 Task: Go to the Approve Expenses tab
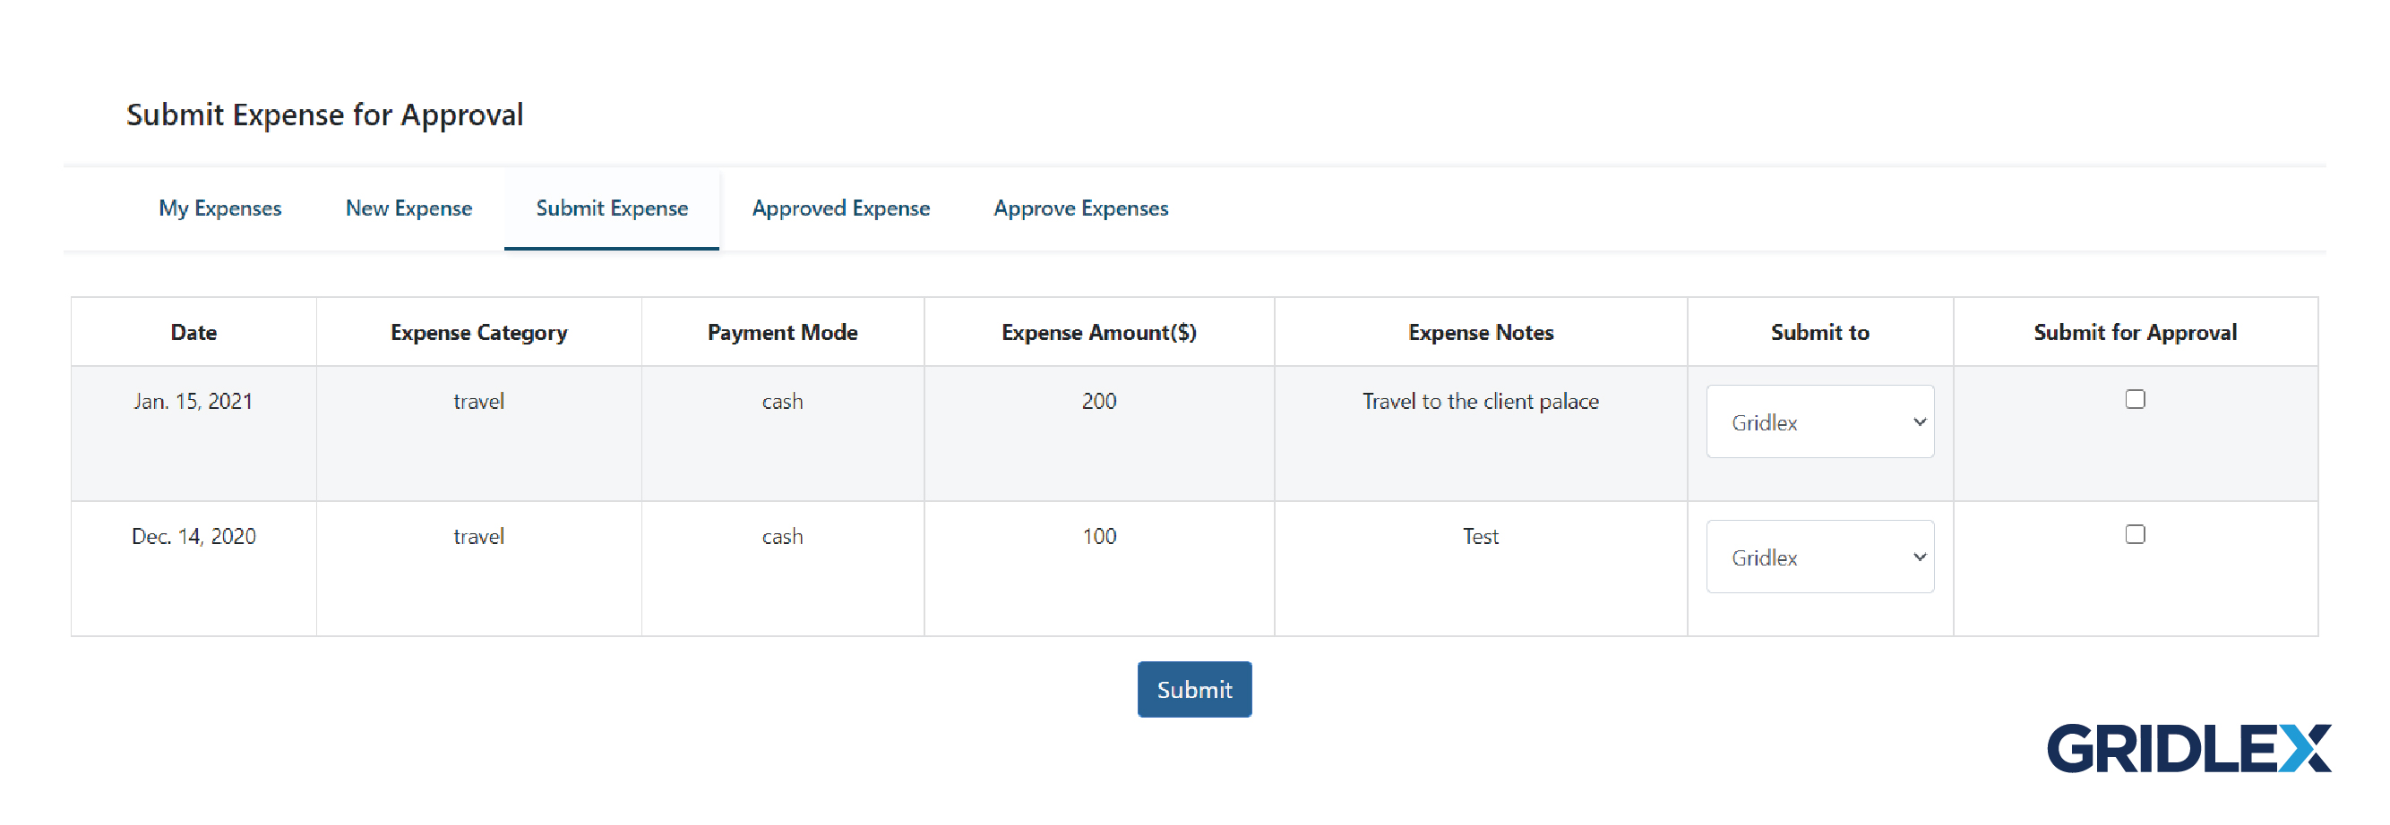pos(1081,208)
